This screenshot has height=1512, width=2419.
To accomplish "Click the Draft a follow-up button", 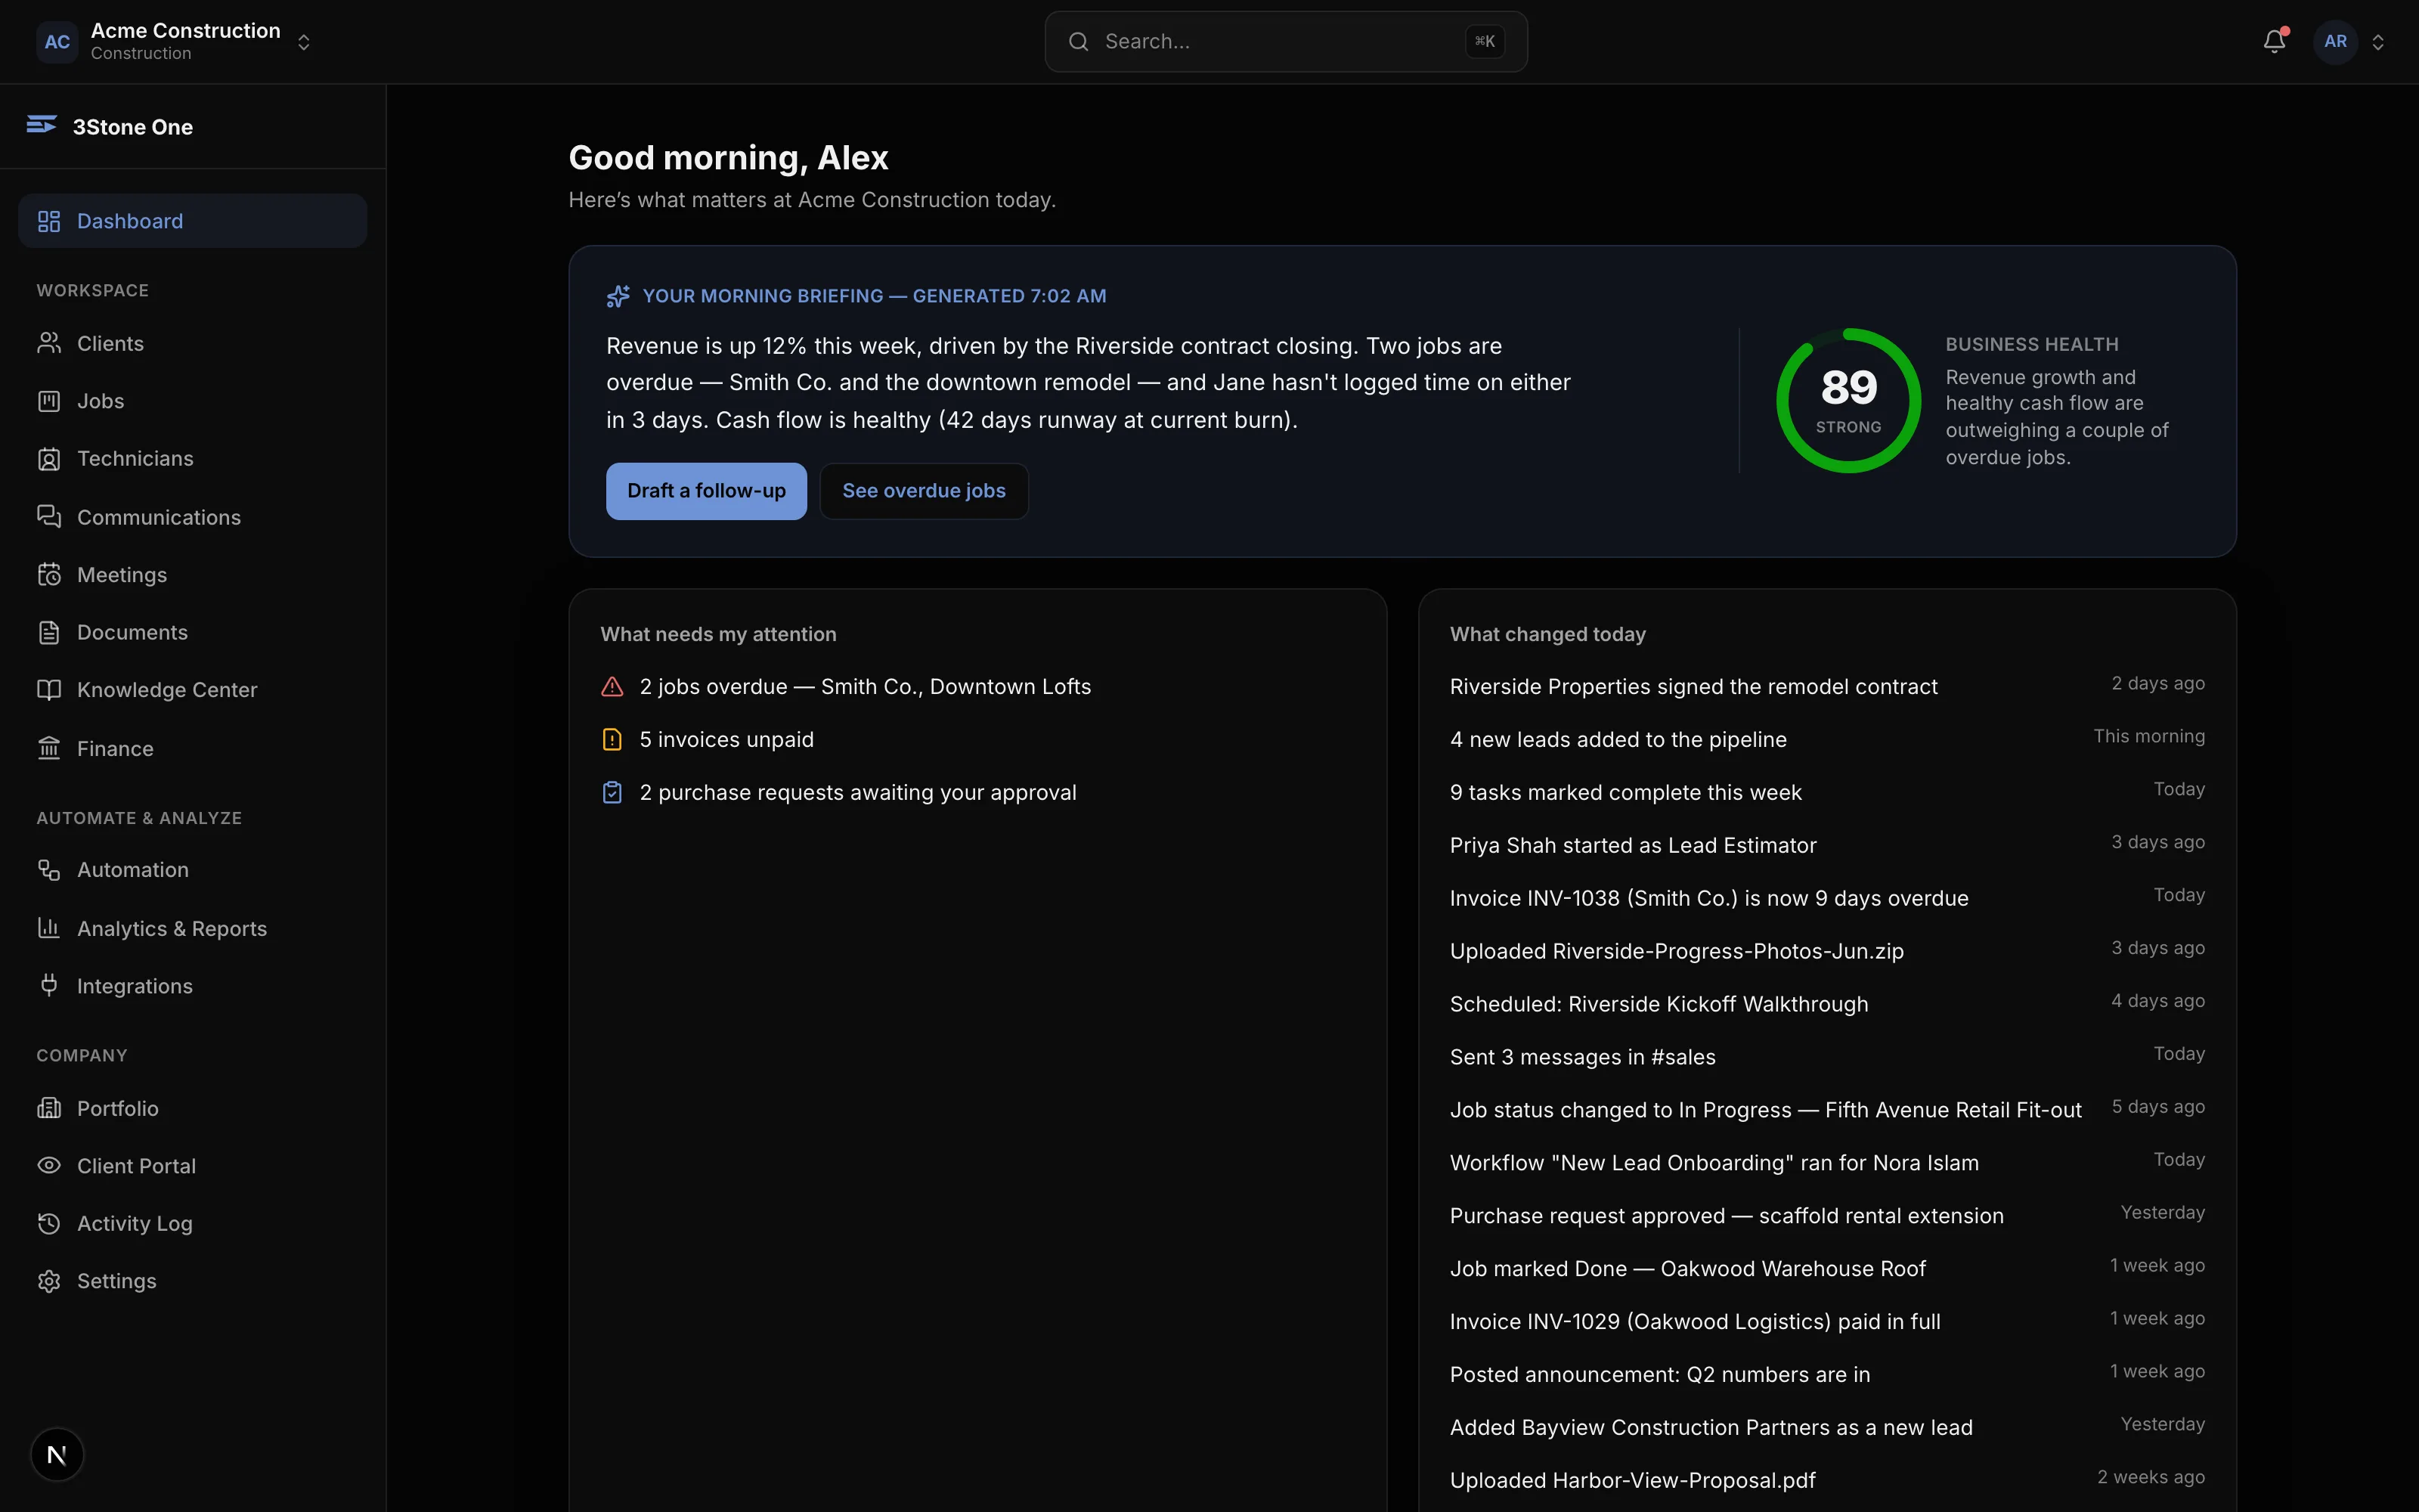I will coord(706,491).
